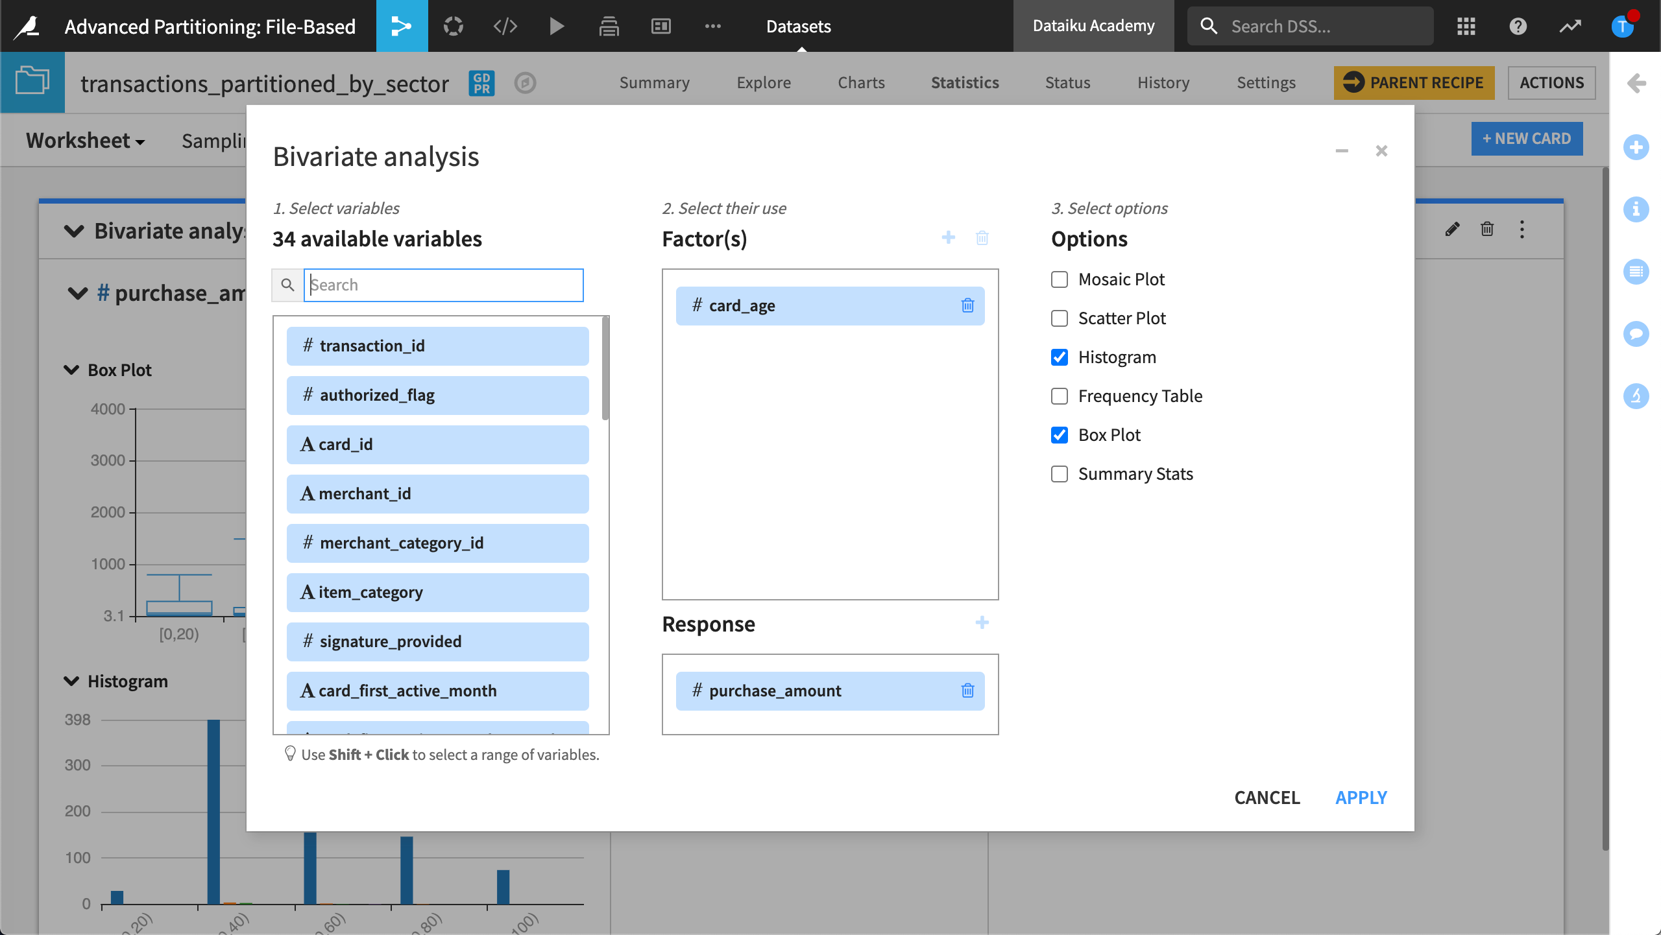
Task: Click the CANCEL button
Action: (1267, 797)
